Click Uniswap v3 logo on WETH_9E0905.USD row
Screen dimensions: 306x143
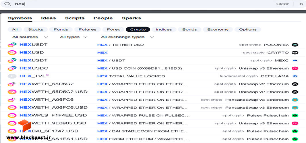click(295, 123)
